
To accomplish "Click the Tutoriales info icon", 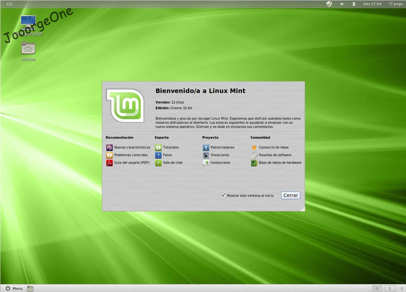I will [158, 148].
